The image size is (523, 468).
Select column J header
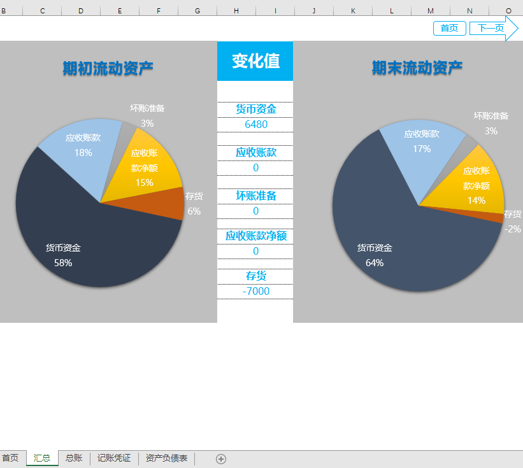click(314, 11)
